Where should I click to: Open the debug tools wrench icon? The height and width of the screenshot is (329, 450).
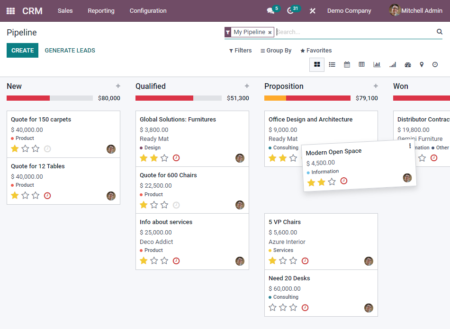(313, 11)
